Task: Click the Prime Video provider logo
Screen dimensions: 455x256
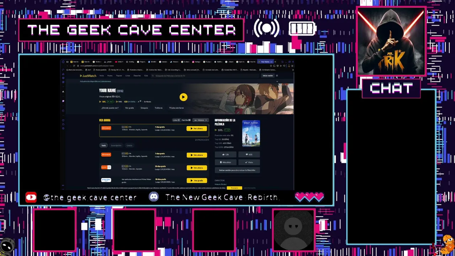Action: coord(106,180)
